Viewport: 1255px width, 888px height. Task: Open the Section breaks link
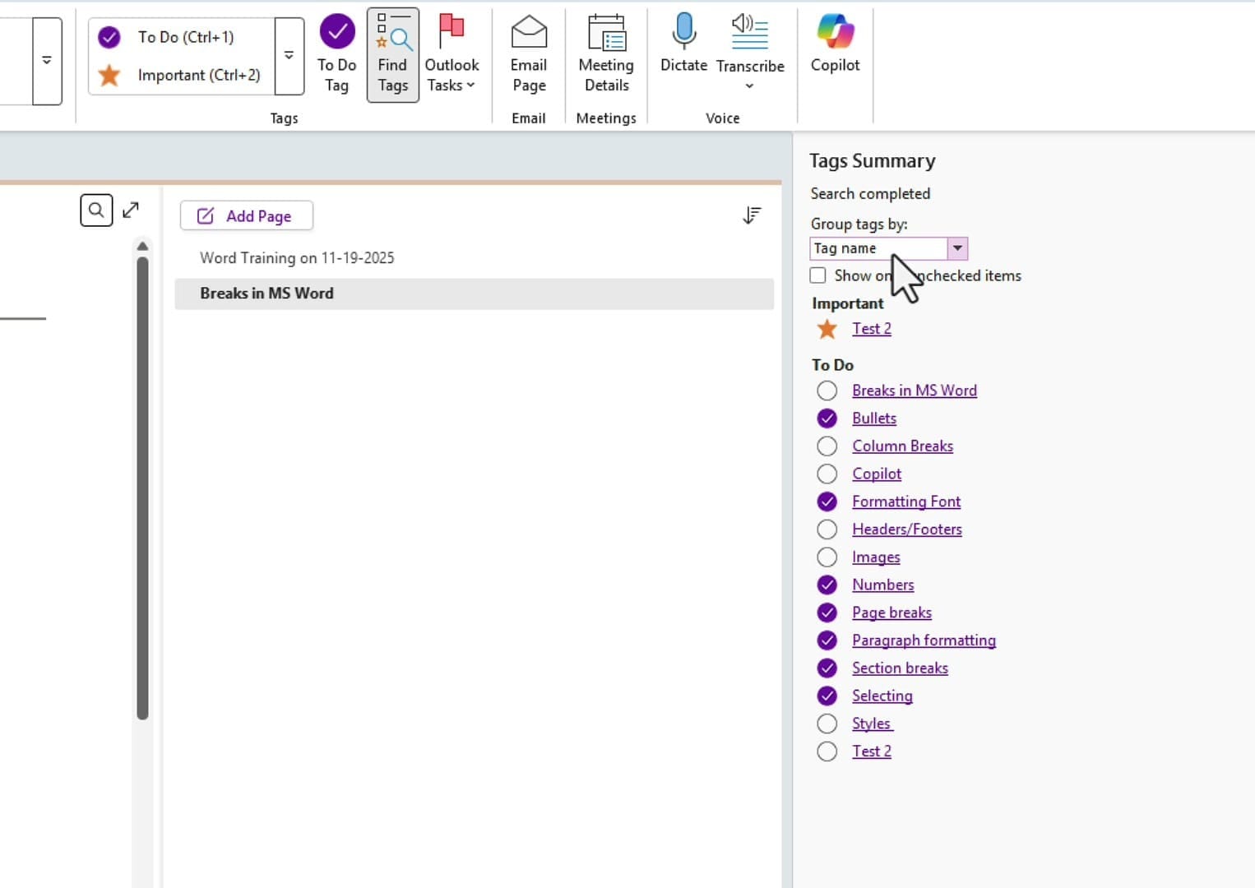click(x=899, y=668)
